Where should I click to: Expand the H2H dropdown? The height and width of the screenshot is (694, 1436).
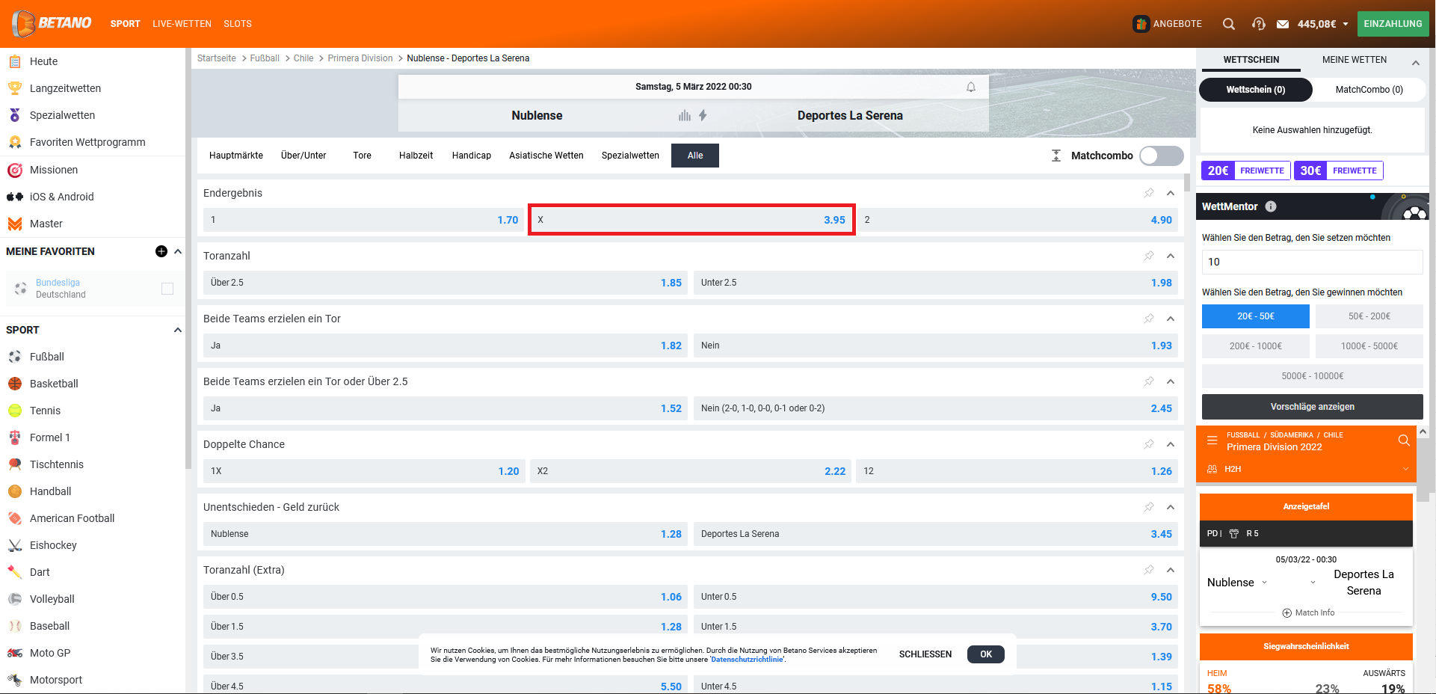coord(1405,469)
